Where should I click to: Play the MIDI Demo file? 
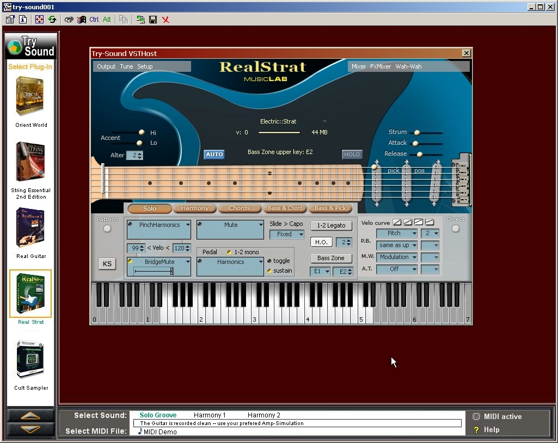coord(157,432)
